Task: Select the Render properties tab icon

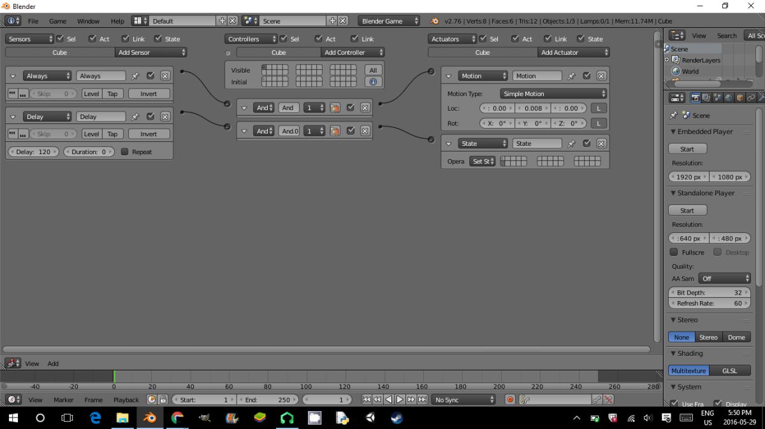Action: click(695, 98)
